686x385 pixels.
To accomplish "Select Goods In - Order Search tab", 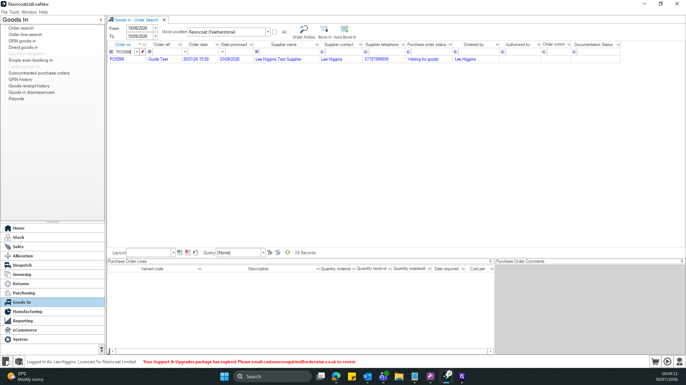I will click(136, 20).
